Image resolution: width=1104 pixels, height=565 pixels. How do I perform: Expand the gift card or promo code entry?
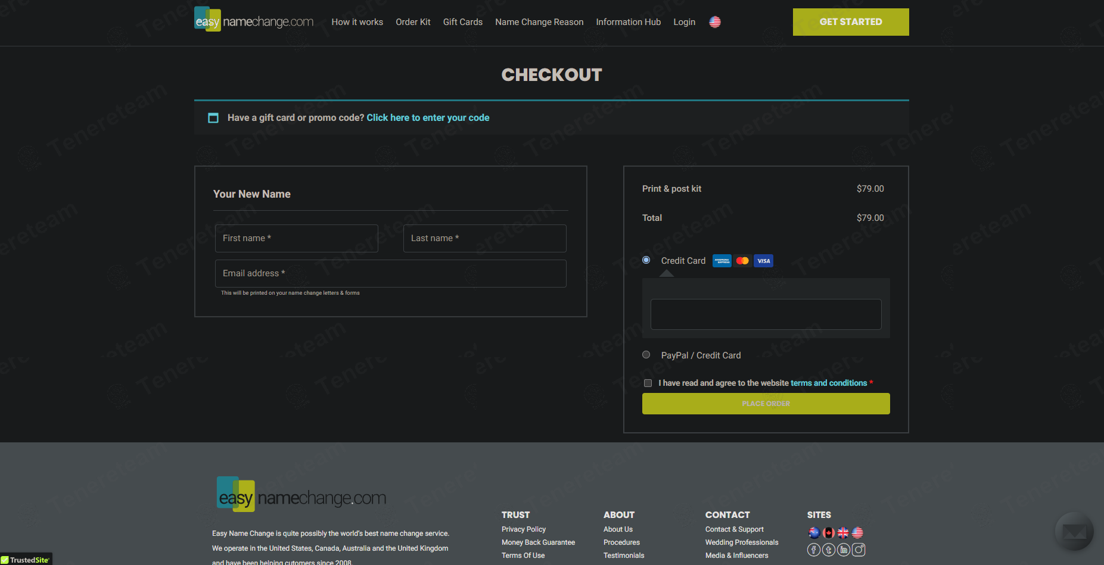click(x=427, y=118)
